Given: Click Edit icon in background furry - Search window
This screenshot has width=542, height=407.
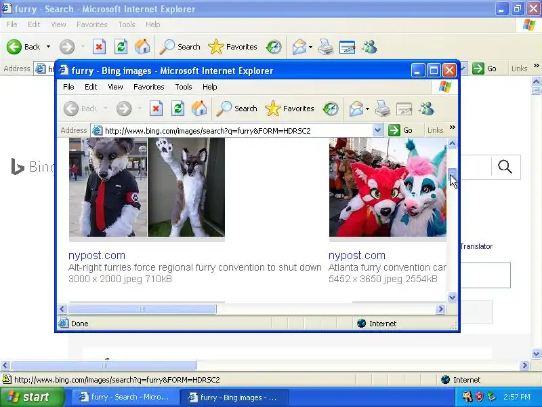Looking at the screenshot, I should [x=348, y=47].
